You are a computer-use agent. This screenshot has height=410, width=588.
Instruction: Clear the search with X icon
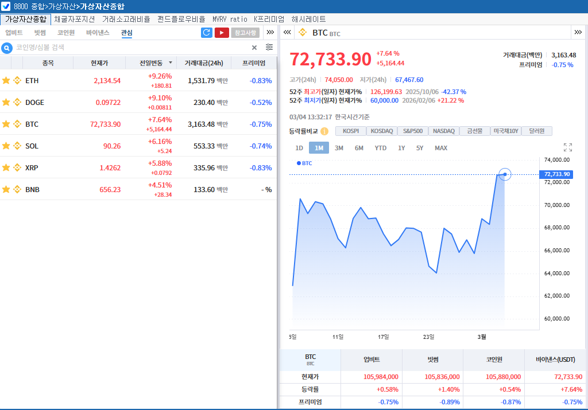pos(254,48)
